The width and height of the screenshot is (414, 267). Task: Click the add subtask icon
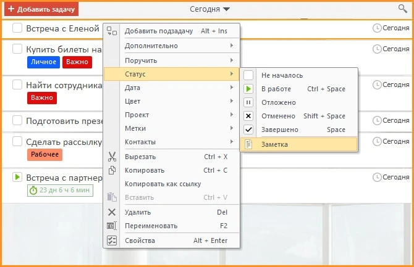point(112,31)
